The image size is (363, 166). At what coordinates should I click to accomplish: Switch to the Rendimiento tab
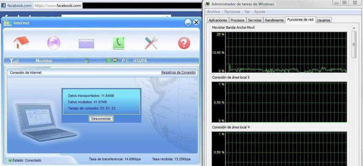tap(274, 20)
